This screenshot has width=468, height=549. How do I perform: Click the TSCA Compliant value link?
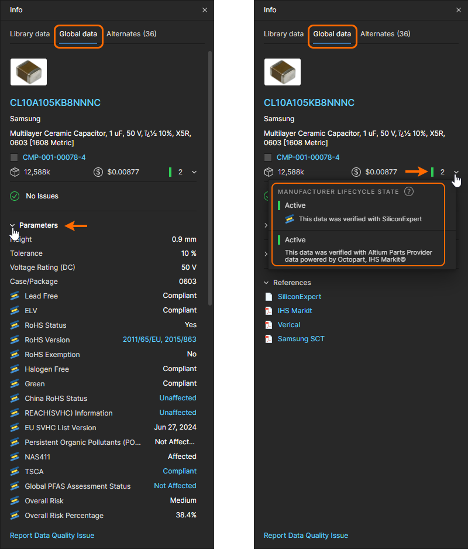pos(180,471)
